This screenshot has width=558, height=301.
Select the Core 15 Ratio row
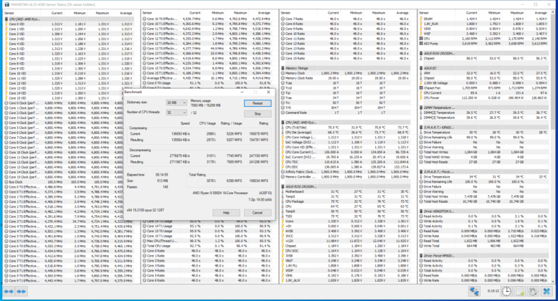[346, 58]
